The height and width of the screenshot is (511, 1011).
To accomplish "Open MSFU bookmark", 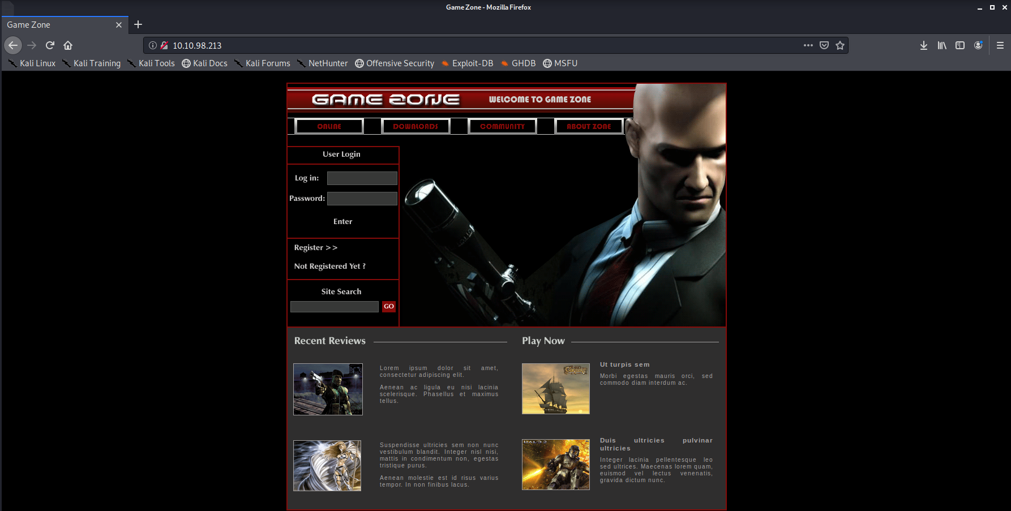I will [x=560, y=63].
